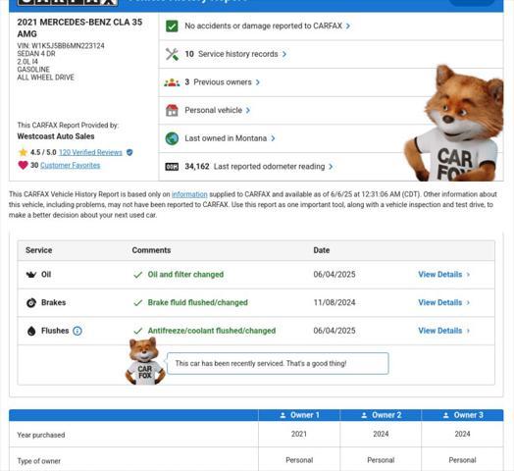Open the 120 Verified Reviews link
514x471 pixels.
[90, 152]
